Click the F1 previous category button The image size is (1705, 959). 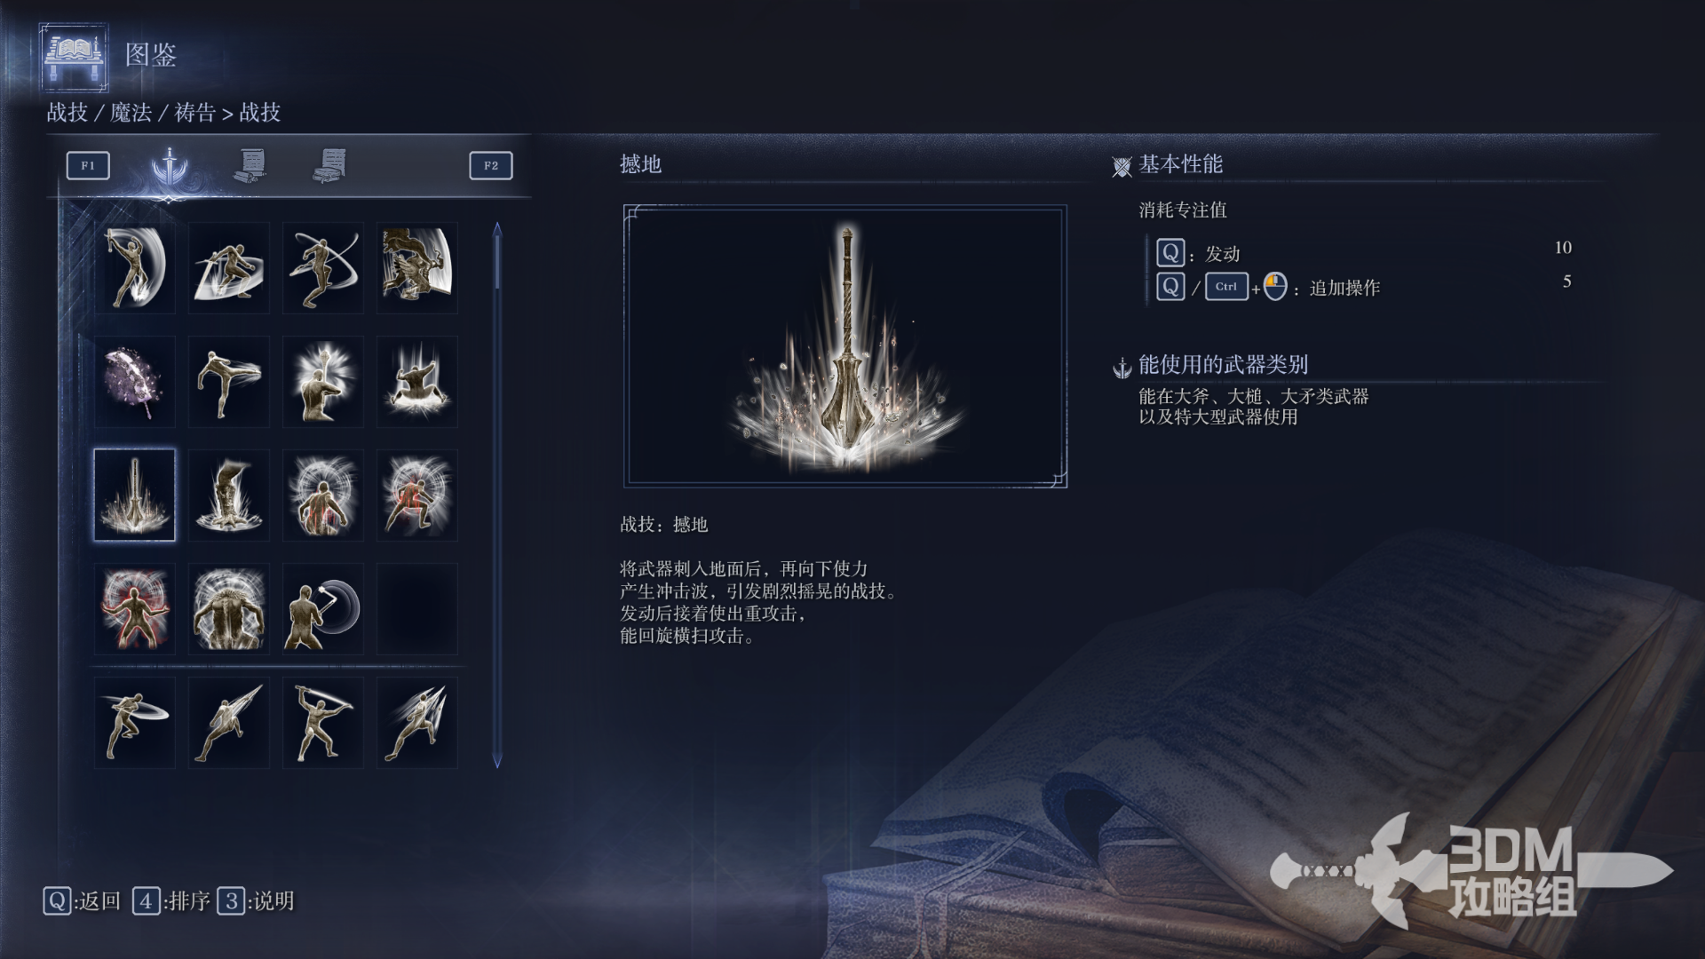tap(88, 165)
